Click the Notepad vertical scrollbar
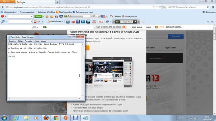The height and width of the screenshot is (121, 216). [82, 70]
